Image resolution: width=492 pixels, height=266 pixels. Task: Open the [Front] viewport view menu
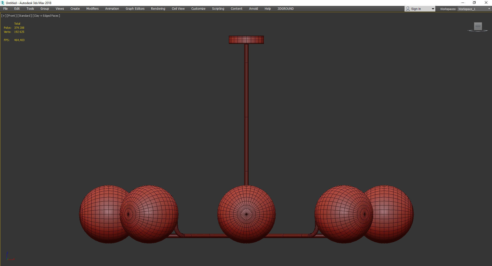[x=12, y=16]
